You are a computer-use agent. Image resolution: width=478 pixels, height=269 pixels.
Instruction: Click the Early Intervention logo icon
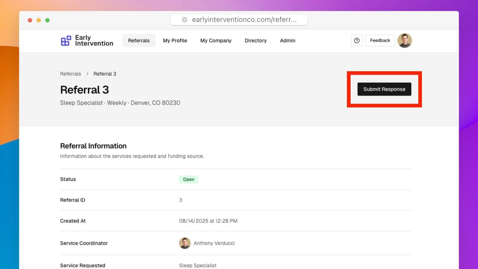[x=66, y=41]
